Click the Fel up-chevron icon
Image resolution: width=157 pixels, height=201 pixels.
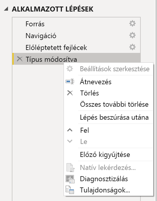(70, 130)
